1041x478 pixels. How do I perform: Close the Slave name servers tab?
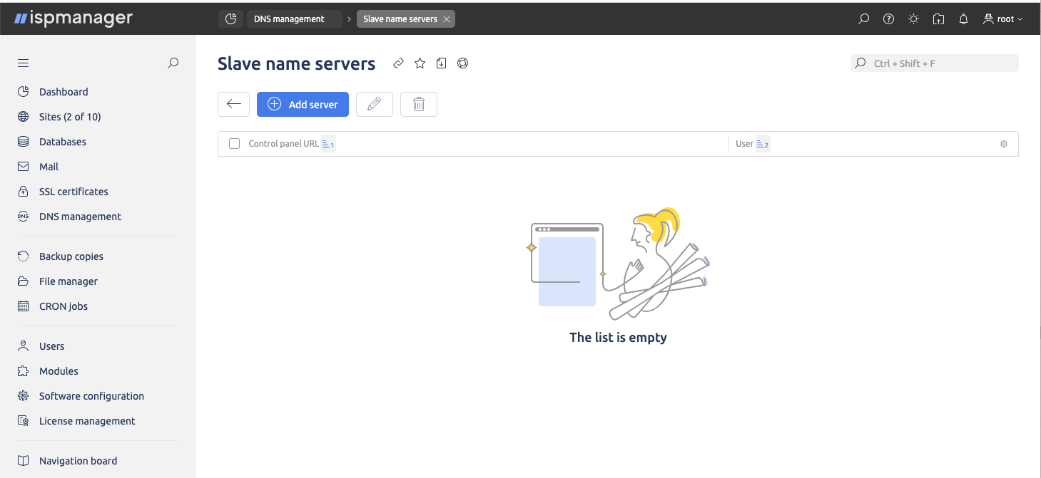tap(447, 19)
